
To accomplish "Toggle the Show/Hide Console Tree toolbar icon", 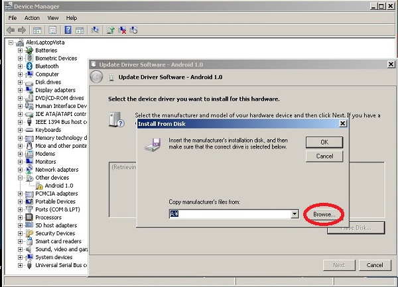I will coord(37,30).
